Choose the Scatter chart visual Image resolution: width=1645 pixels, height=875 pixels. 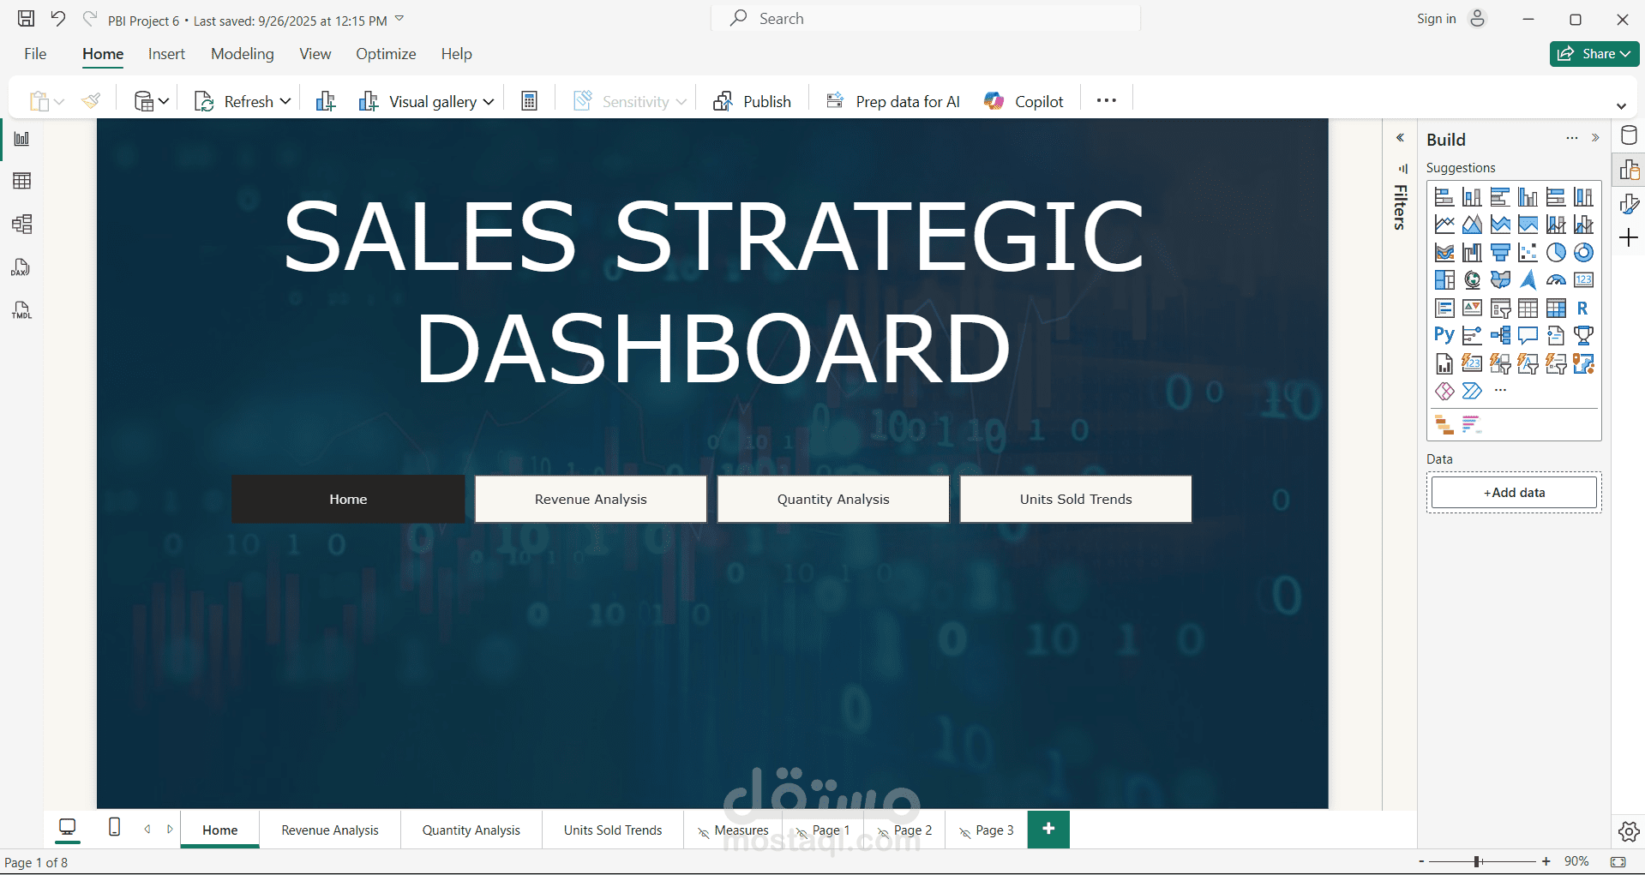pos(1528,253)
